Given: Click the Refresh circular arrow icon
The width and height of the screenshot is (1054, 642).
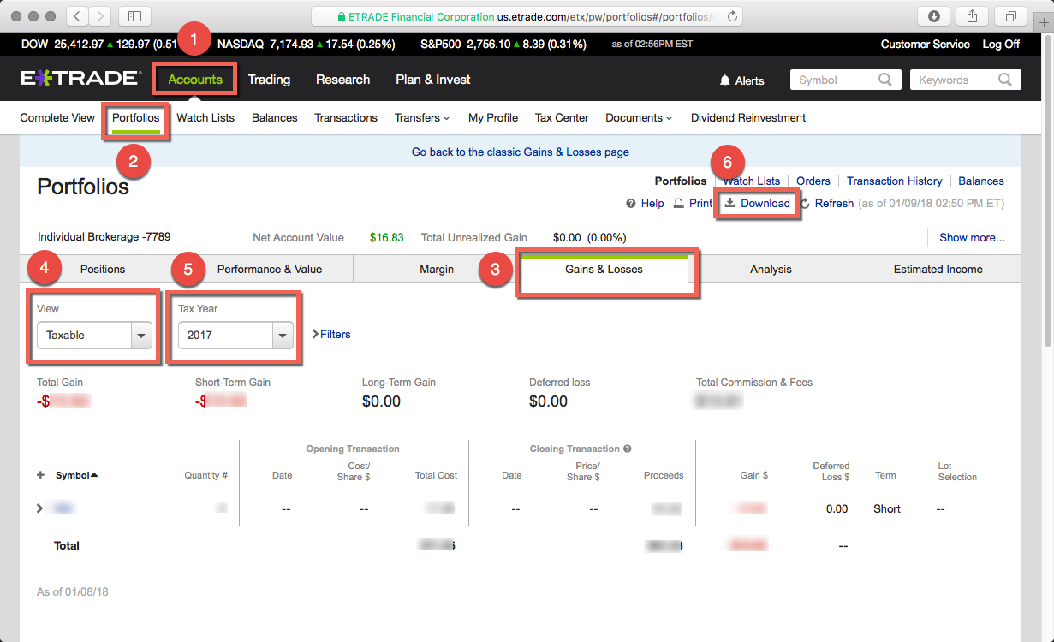Looking at the screenshot, I should pyautogui.click(x=805, y=204).
